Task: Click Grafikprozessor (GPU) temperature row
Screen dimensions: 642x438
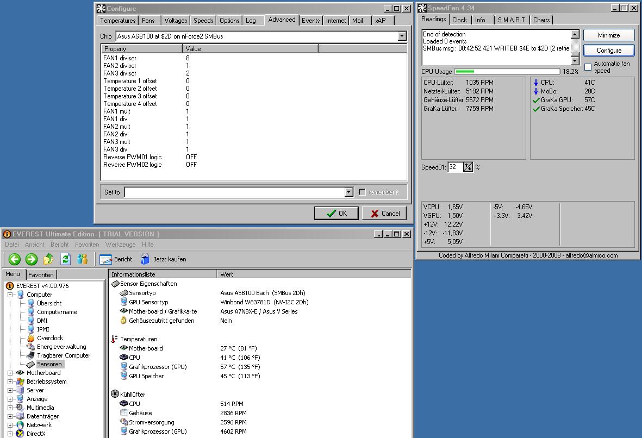Action: click(x=260, y=367)
